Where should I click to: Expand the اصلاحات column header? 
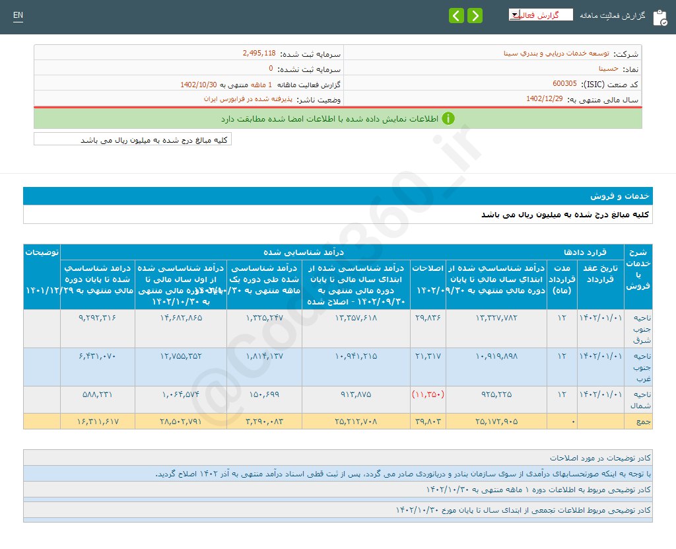[428, 283]
